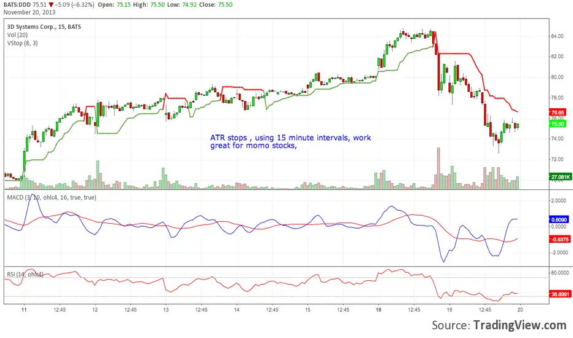Click the green 75.50 last price tag
Screen dimensions: 573x338
558,124
